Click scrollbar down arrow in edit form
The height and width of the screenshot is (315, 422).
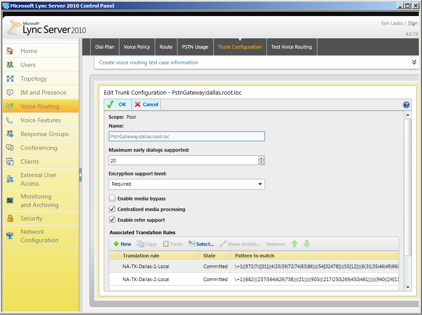coord(408,287)
